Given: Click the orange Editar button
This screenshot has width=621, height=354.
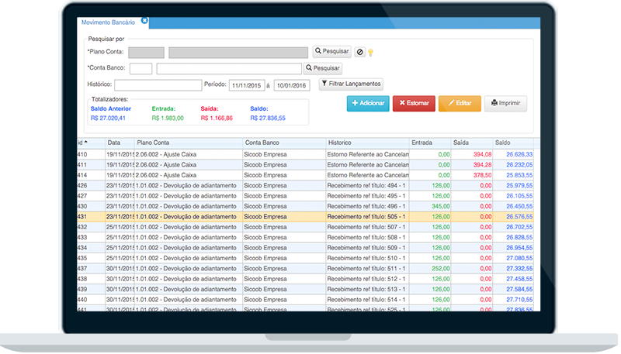Looking at the screenshot, I should coord(460,104).
